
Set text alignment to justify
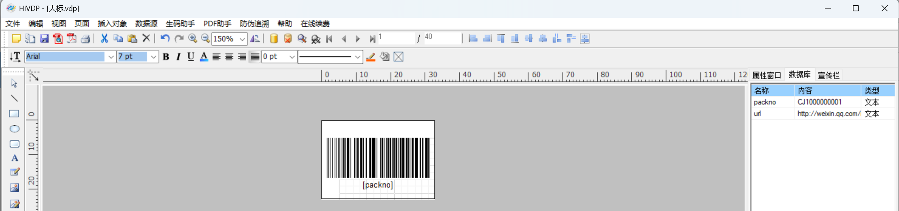point(255,57)
